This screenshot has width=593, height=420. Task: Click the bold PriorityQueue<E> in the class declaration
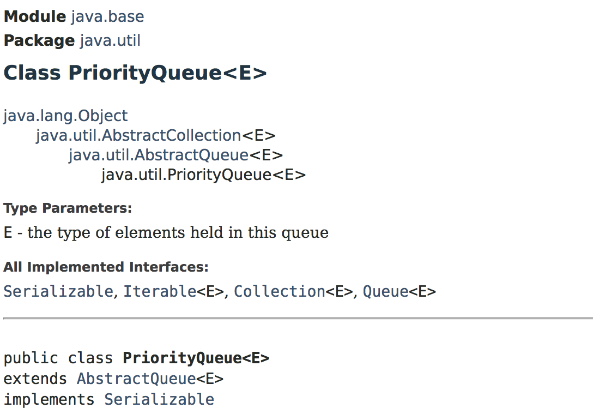196,358
